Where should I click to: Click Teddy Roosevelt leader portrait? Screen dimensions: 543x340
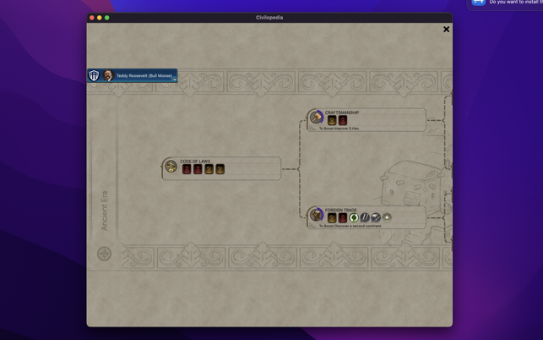tap(108, 75)
